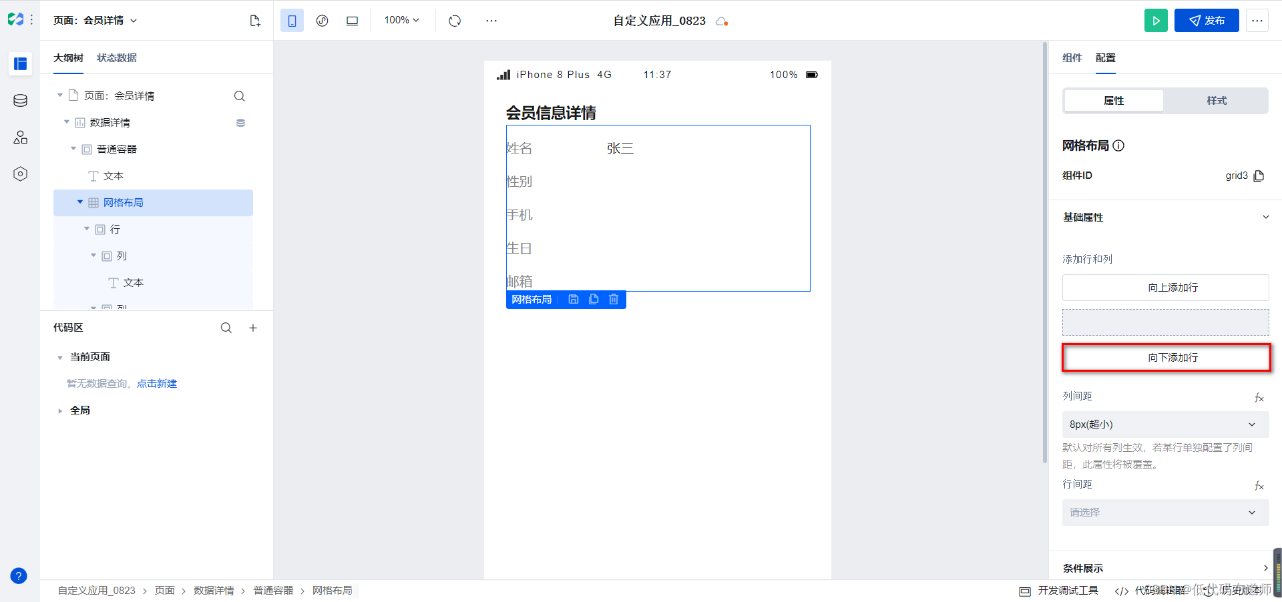The width and height of the screenshot is (1282, 602).
Task: Collapse the 当前页面 code group
Action: pos(60,358)
